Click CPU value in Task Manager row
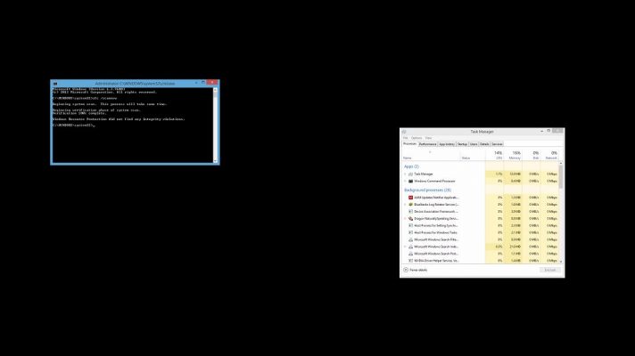 tap(499, 174)
